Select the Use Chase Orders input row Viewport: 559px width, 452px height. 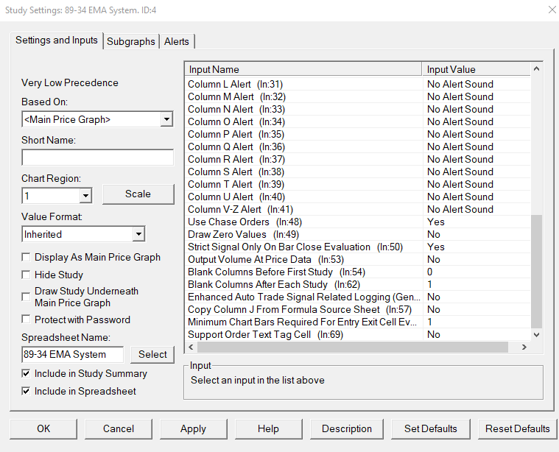[245, 222]
